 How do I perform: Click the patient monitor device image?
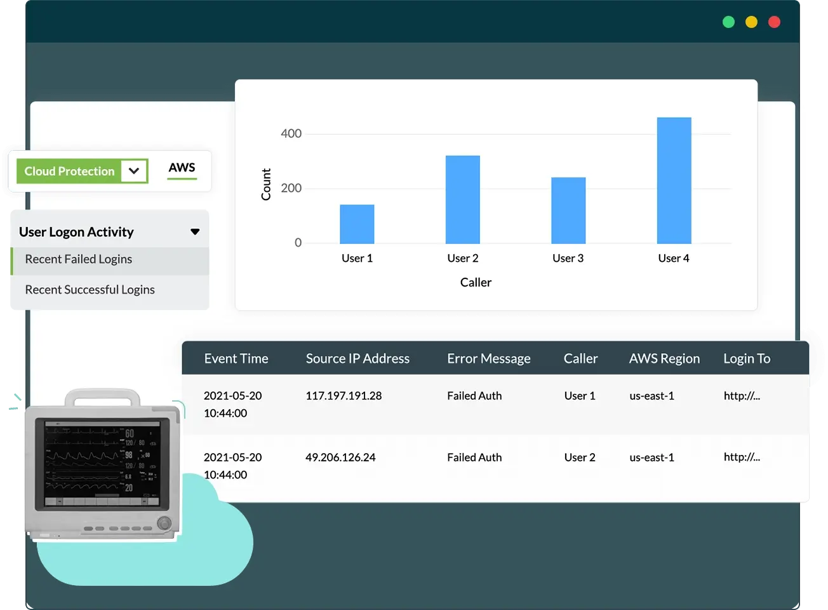click(103, 464)
